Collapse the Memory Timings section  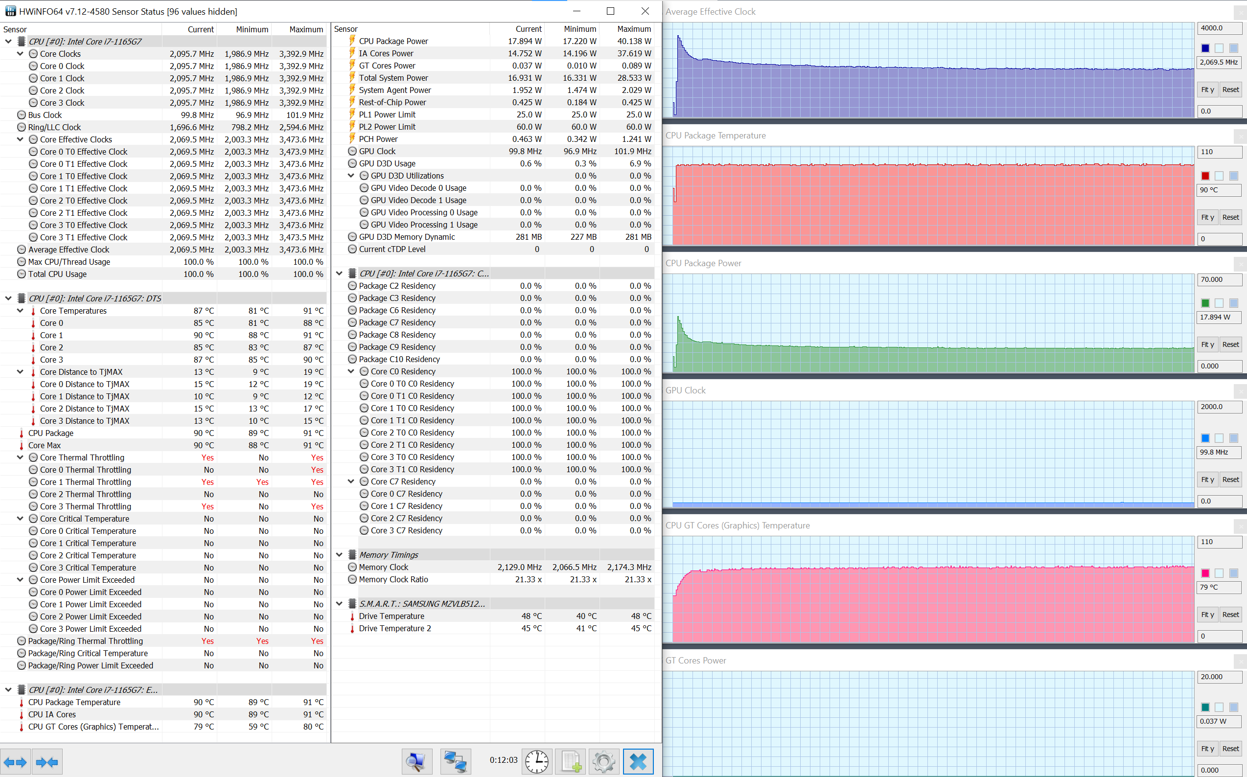(x=339, y=554)
